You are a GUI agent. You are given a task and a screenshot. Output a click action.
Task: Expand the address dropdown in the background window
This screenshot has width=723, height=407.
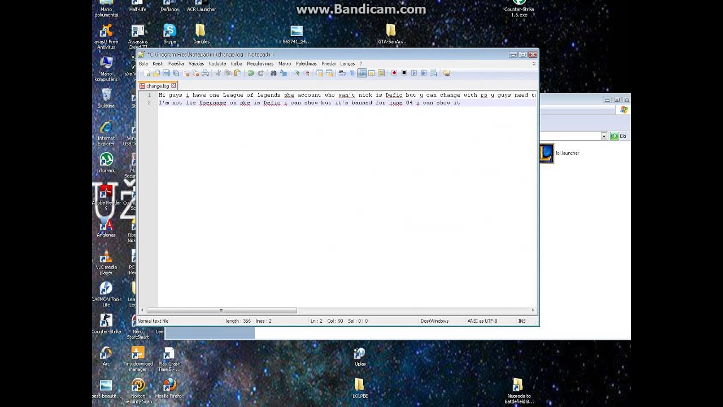click(x=604, y=136)
